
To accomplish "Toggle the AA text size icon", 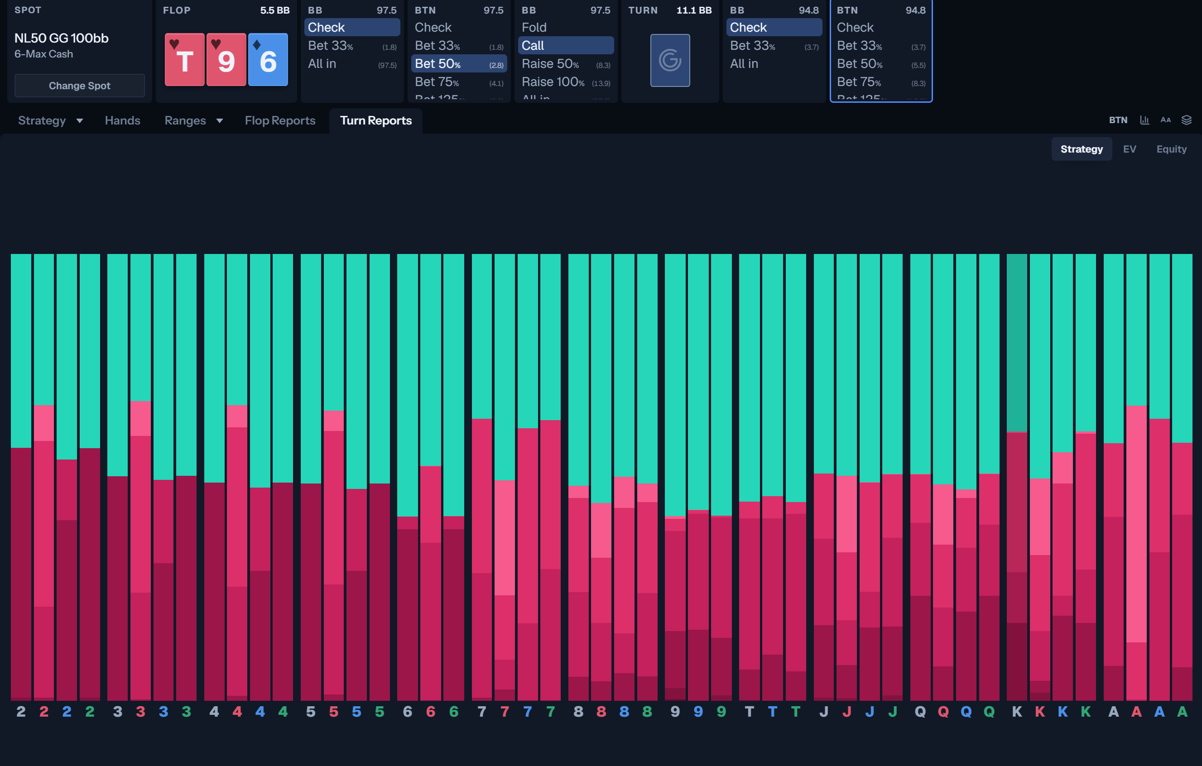I will (1166, 120).
